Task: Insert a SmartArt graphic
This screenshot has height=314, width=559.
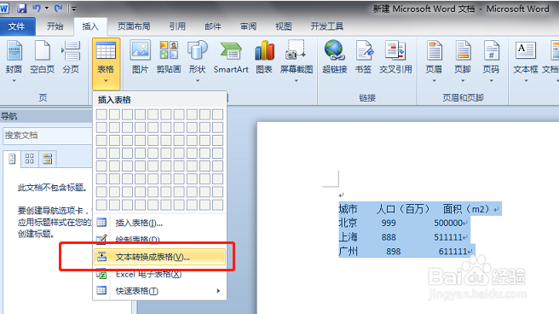Action: click(x=231, y=57)
